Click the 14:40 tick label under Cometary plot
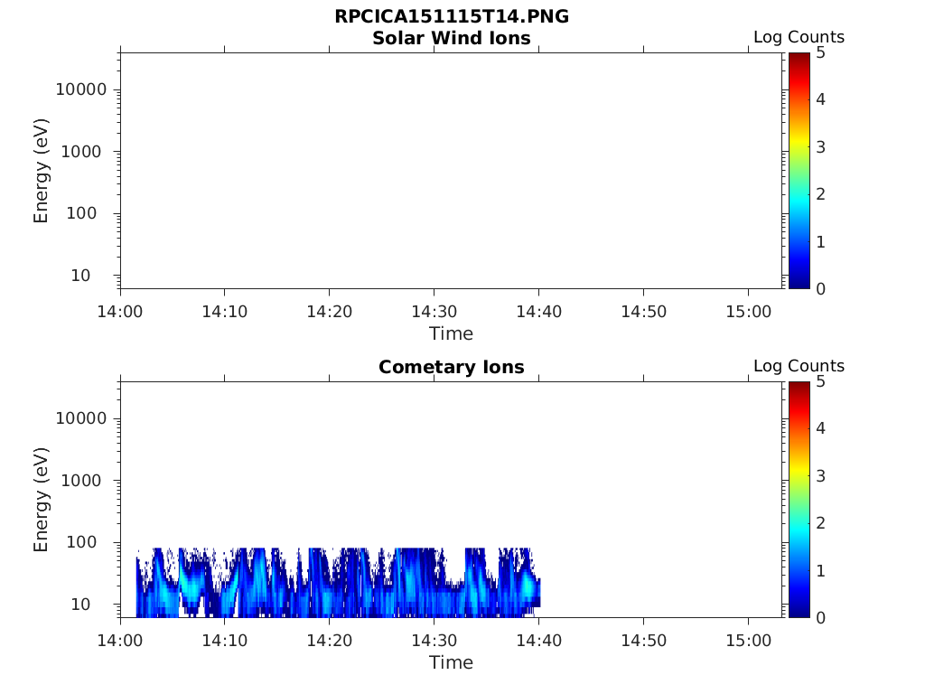Image resolution: width=925 pixels, height=694 pixels. click(539, 641)
